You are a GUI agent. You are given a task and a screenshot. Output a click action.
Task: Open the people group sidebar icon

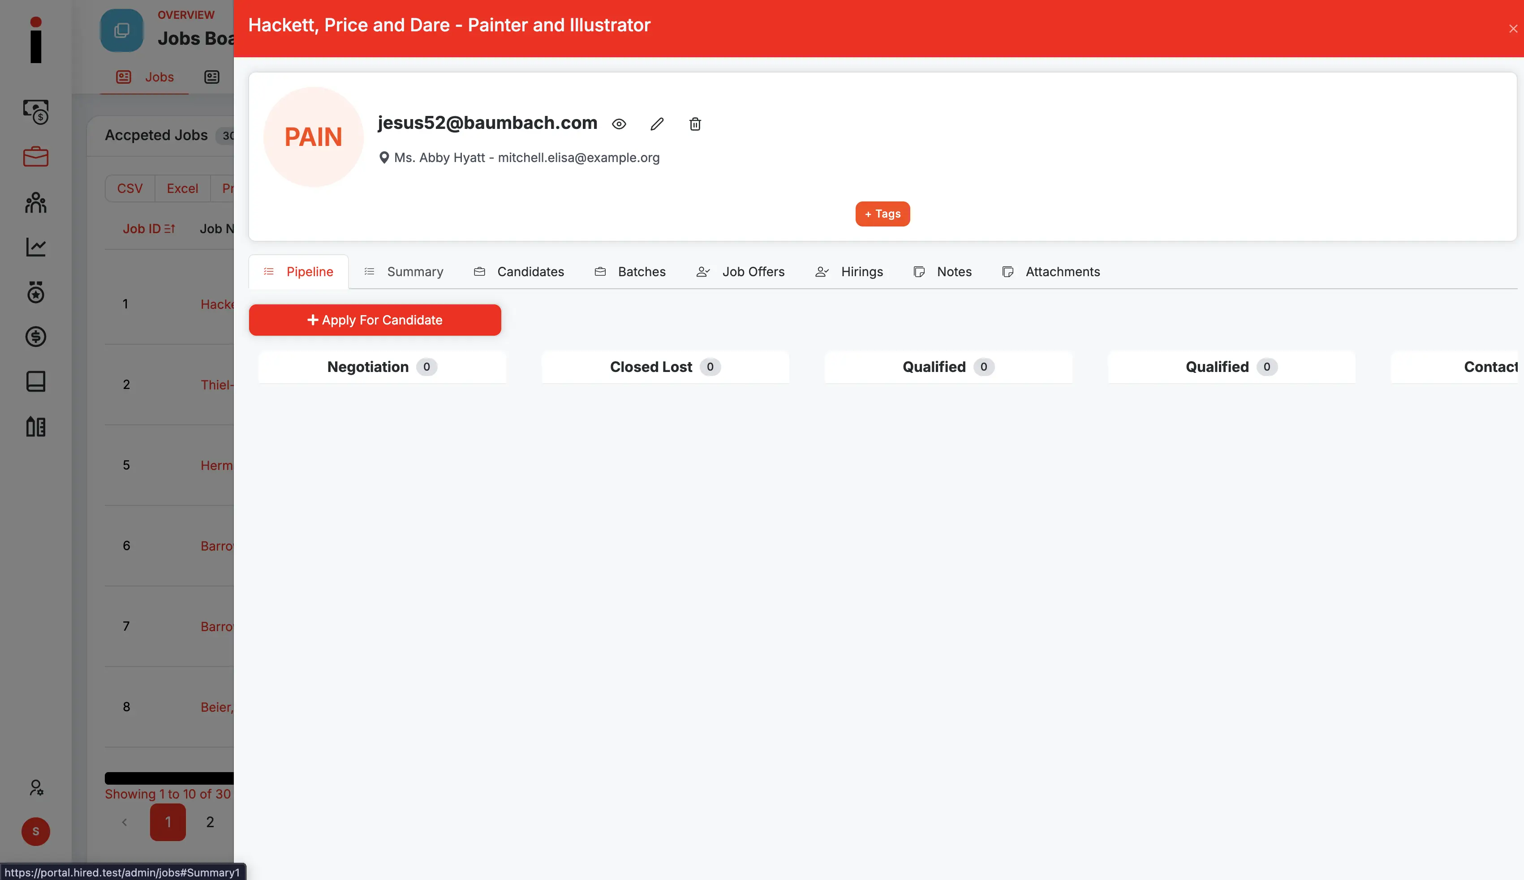pyautogui.click(x=36, y=202)
